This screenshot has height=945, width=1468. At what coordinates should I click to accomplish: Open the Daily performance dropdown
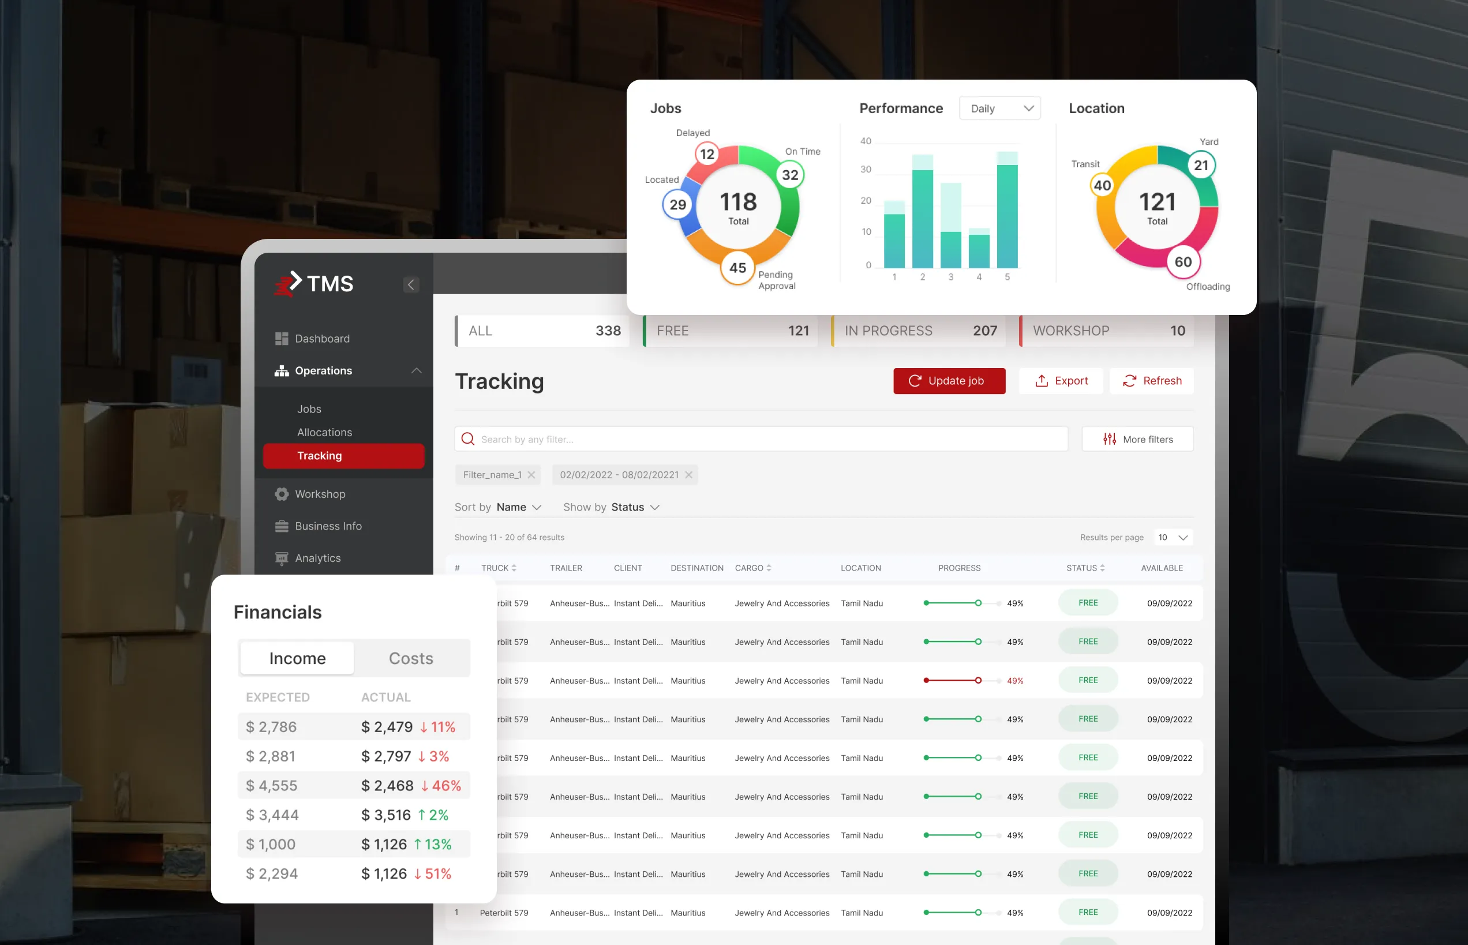[x=1000, y=108]
